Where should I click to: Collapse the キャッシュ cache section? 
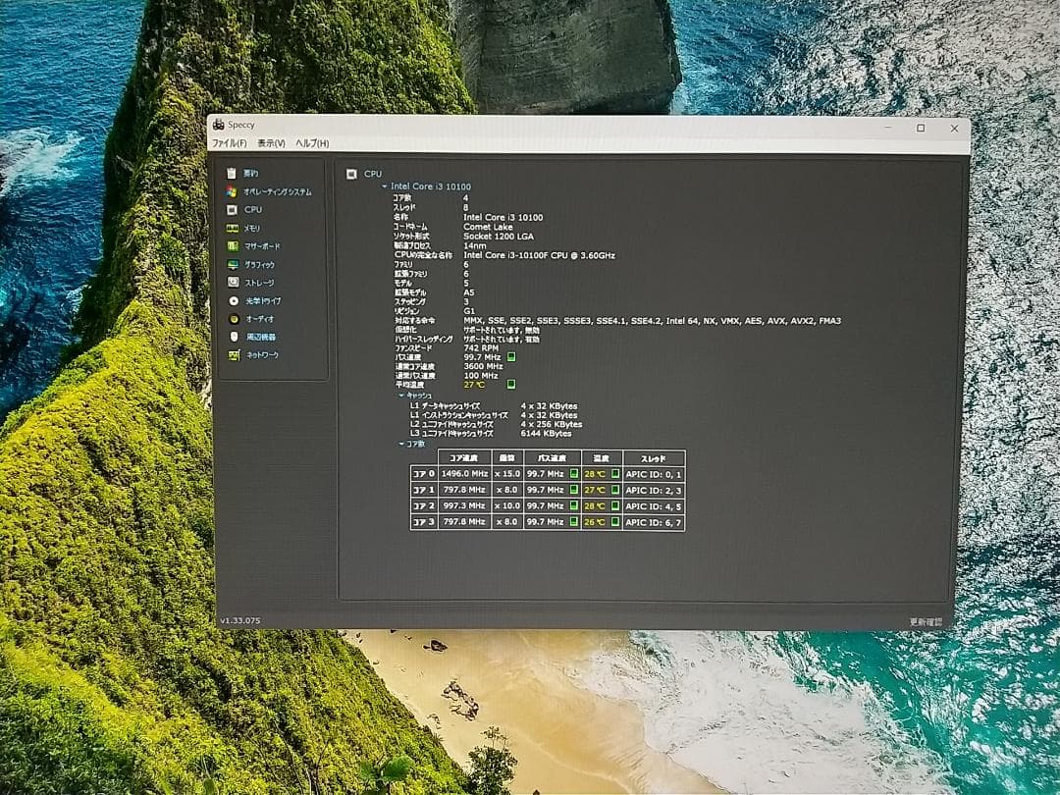coord(401,396)
